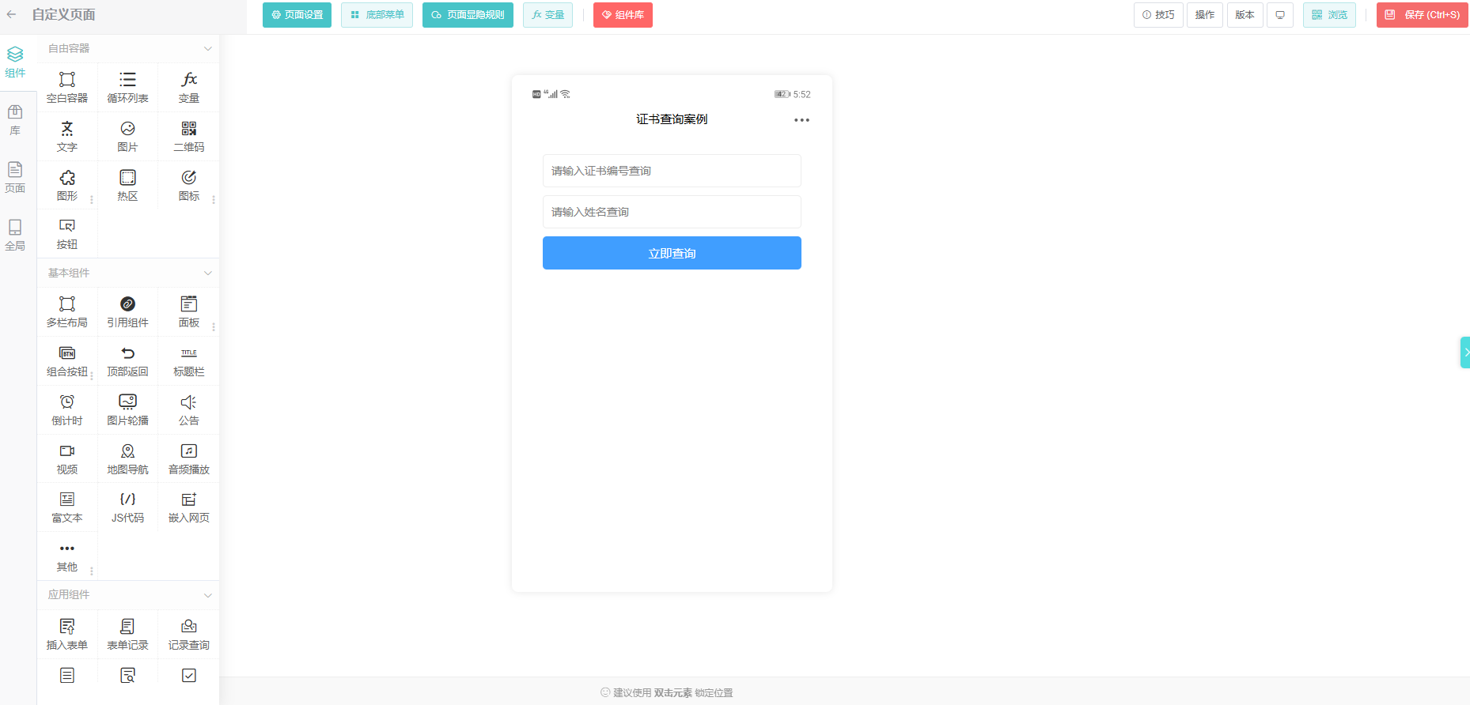Open 其他 other components
The height and width of the screenshot is (705, 1470).
(x=67, y=556)
